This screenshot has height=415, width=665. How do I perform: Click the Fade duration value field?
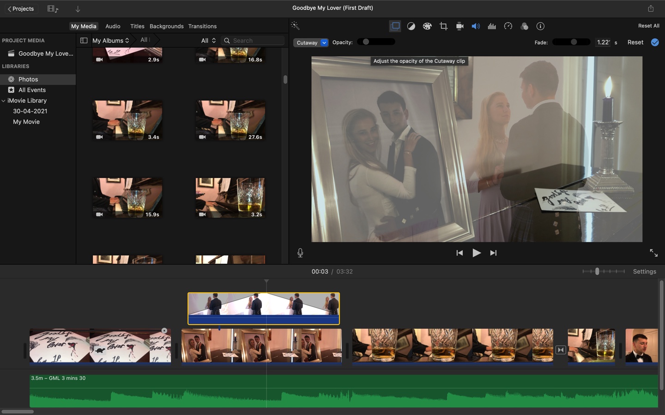(603, 42)
